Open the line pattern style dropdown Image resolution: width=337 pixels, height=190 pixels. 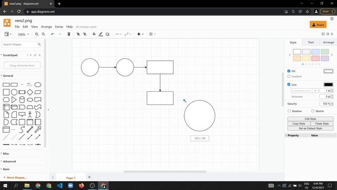click(x=304, y=91)
